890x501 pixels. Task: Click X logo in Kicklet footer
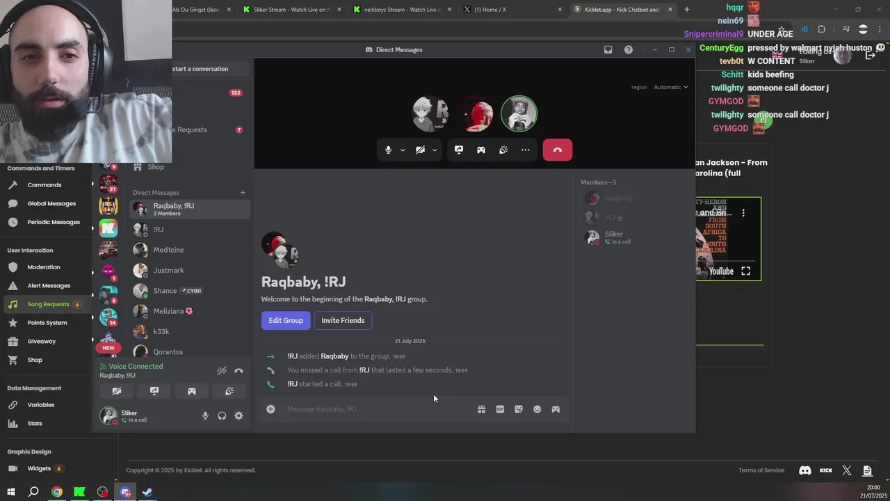pyautogui.click(x=847, y=470)
